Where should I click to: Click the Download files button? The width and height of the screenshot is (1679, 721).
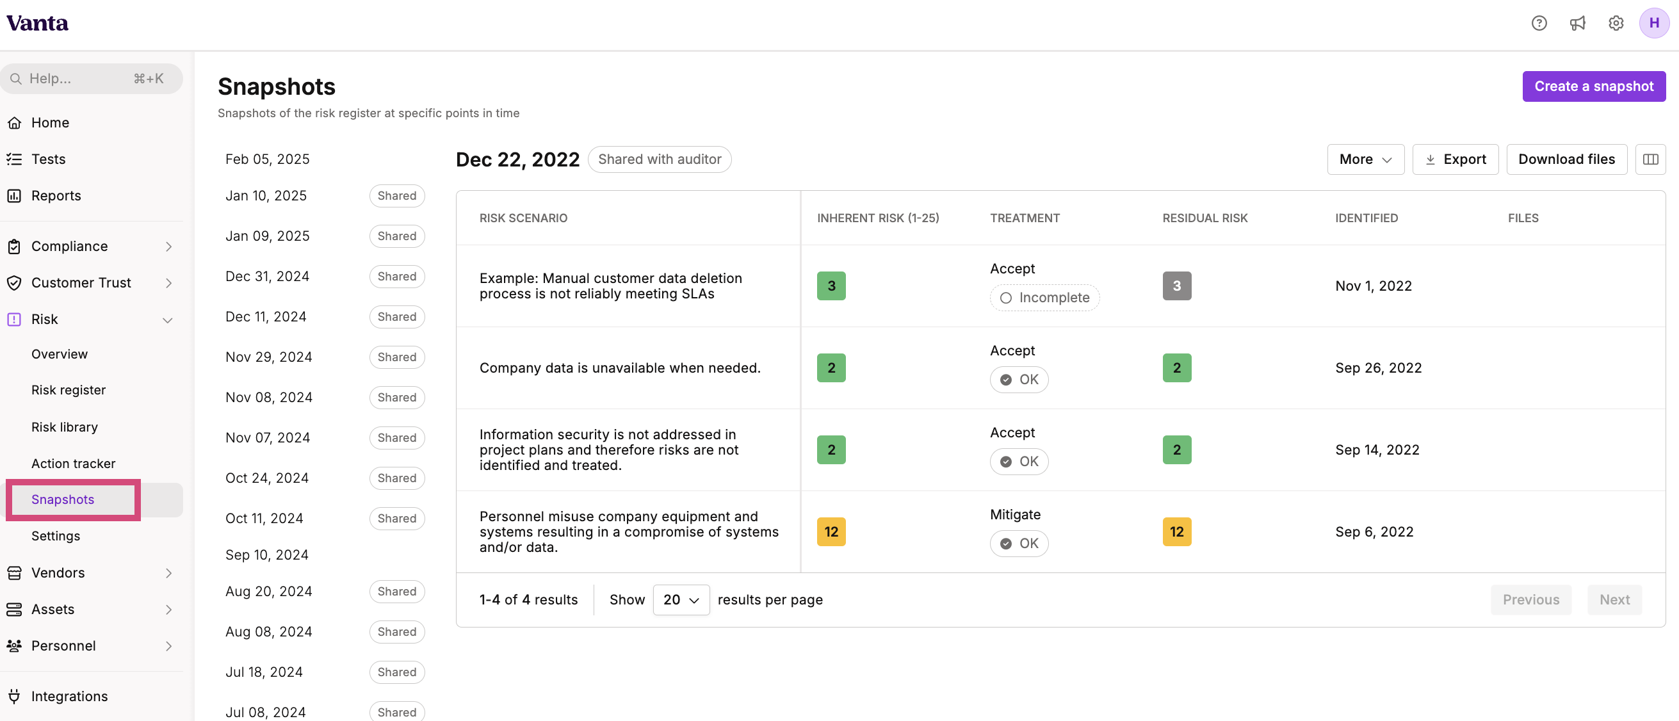(x=1567, y=159)
